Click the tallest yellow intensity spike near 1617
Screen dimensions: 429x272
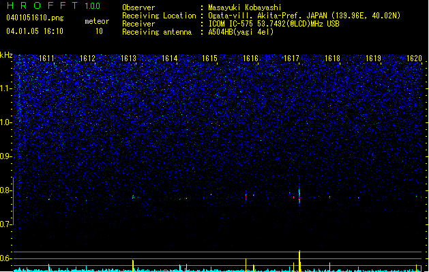click(299, 261)
